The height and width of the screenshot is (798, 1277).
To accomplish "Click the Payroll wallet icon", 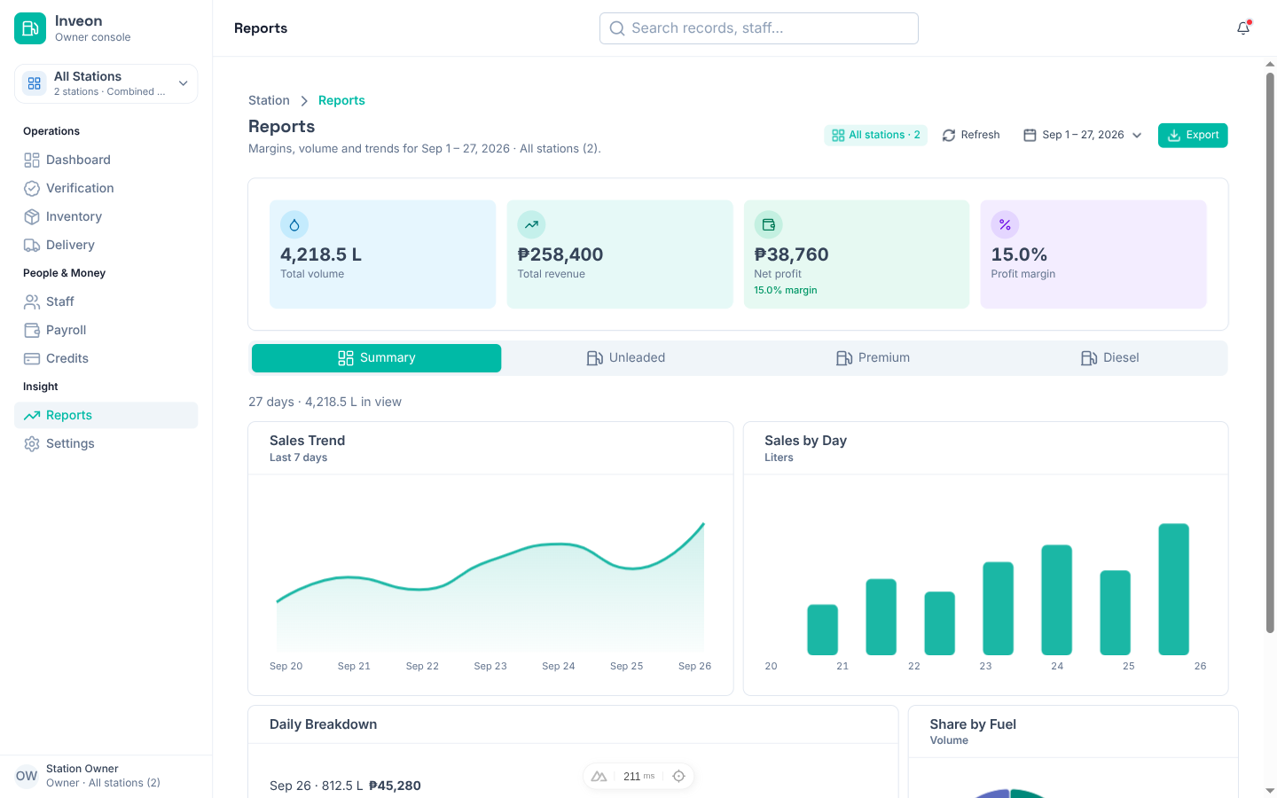I will coord(32,330).
